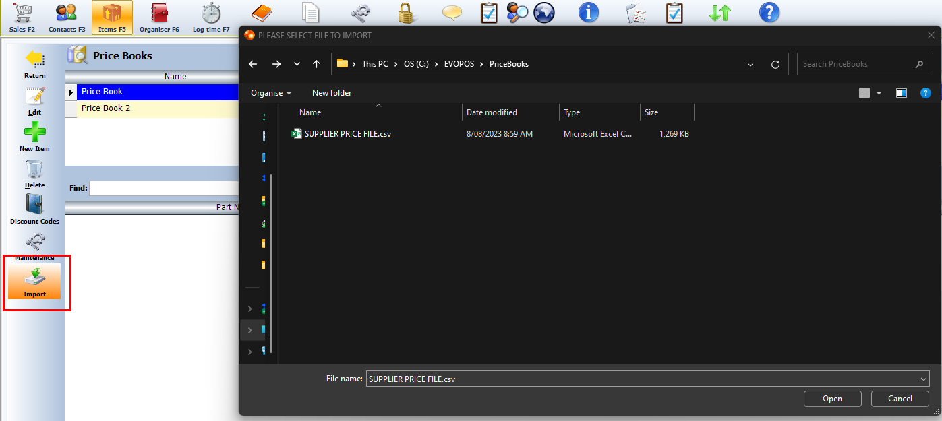The width and height of the screenshot is (942, 421).
Task: Click the Delete trash bin icon
Action: pos(35,174)
